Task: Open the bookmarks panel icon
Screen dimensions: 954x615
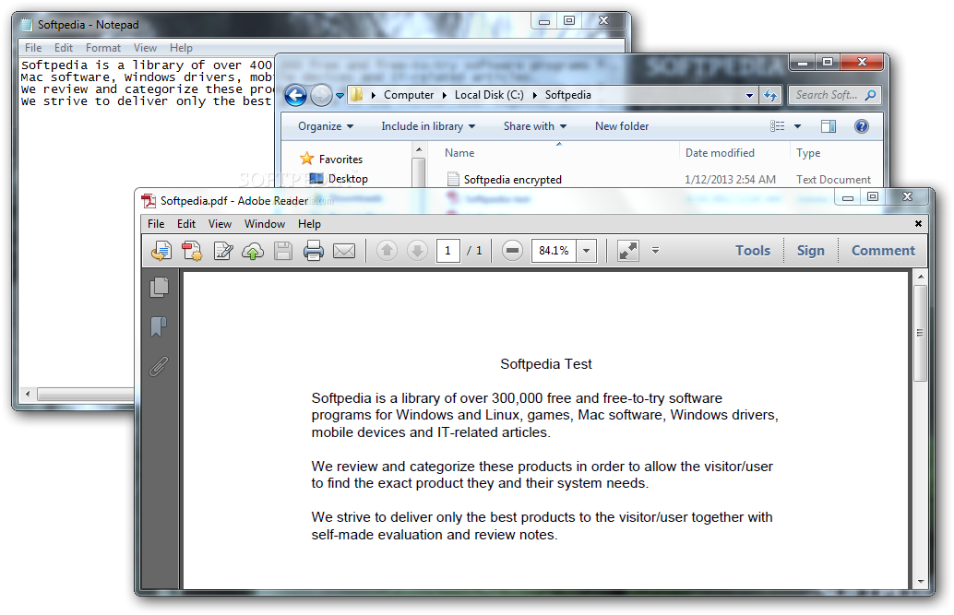Action: [x=159, y=326]
